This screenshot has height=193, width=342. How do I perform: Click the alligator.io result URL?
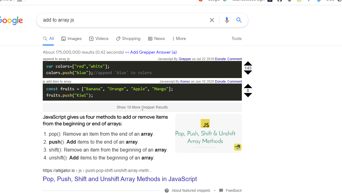(x=97, y=170)
